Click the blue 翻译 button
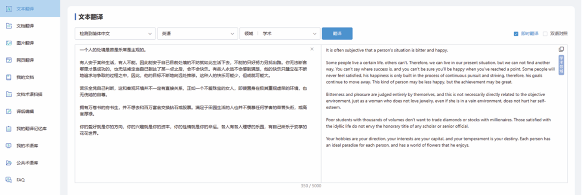582x195 pixels. [x=337, y=33]
